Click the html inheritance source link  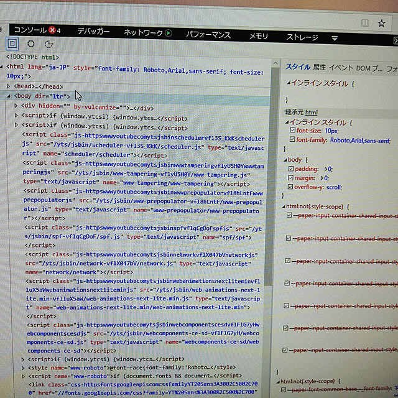pos(312,113)
